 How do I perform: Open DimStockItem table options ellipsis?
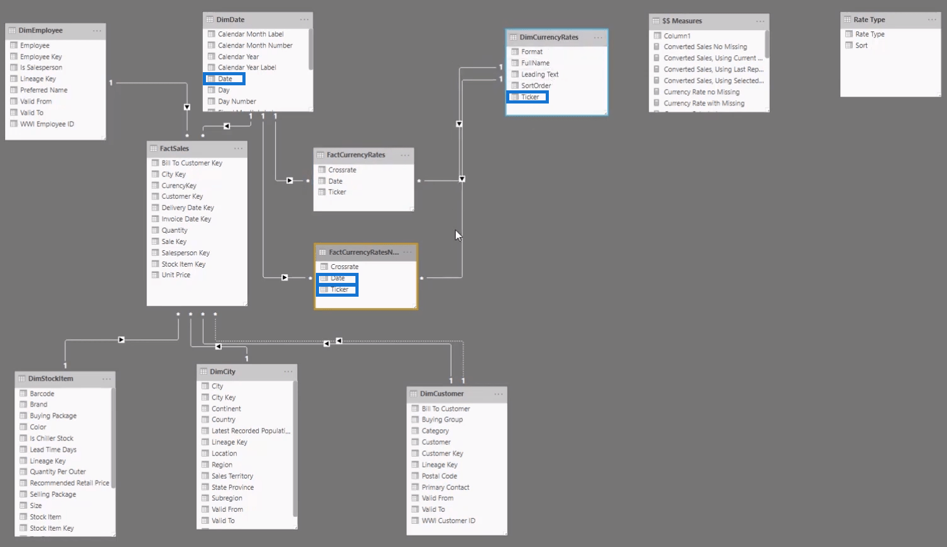pyautogui.click(x=107, y=379)
